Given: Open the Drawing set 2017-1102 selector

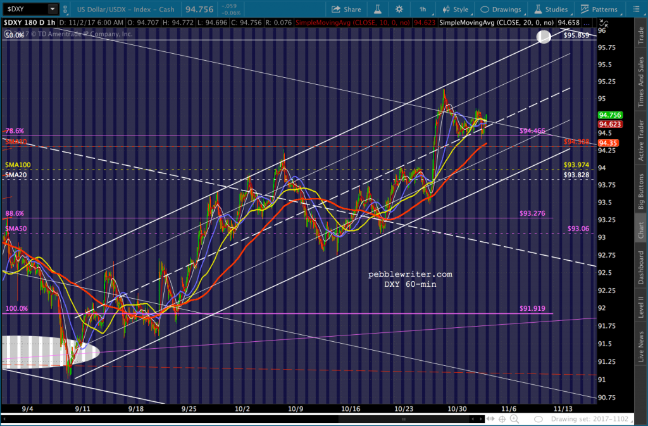Looking at the screenshot, I should (589, 419).
